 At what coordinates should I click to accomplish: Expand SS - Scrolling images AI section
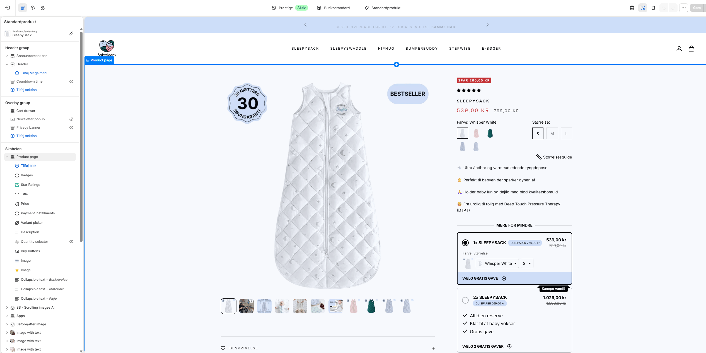(x=7, y=308)
